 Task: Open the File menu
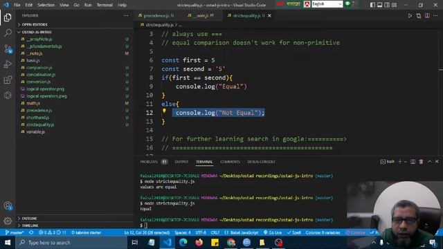(x=17, y=5)
